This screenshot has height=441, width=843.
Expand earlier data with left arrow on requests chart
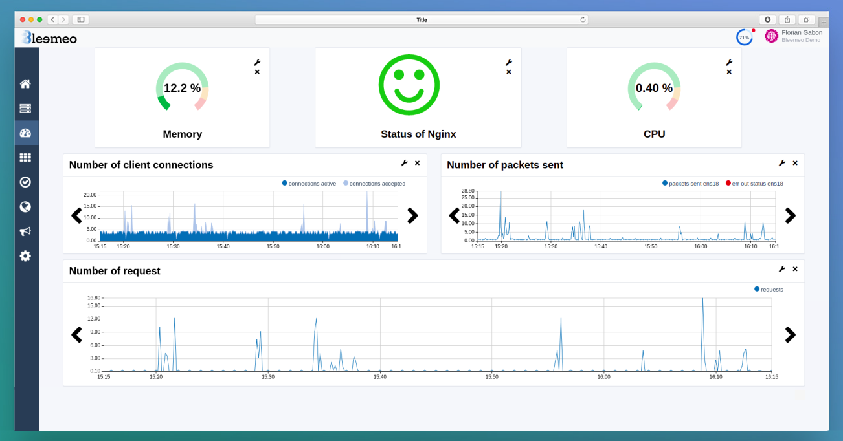click(x=76, y=335)
